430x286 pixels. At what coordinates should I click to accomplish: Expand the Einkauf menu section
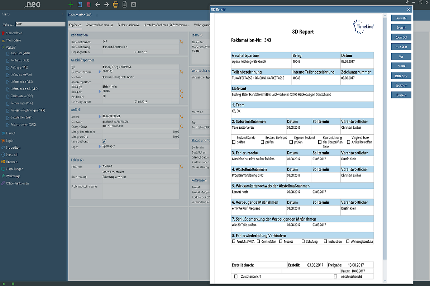coord(10,133)
